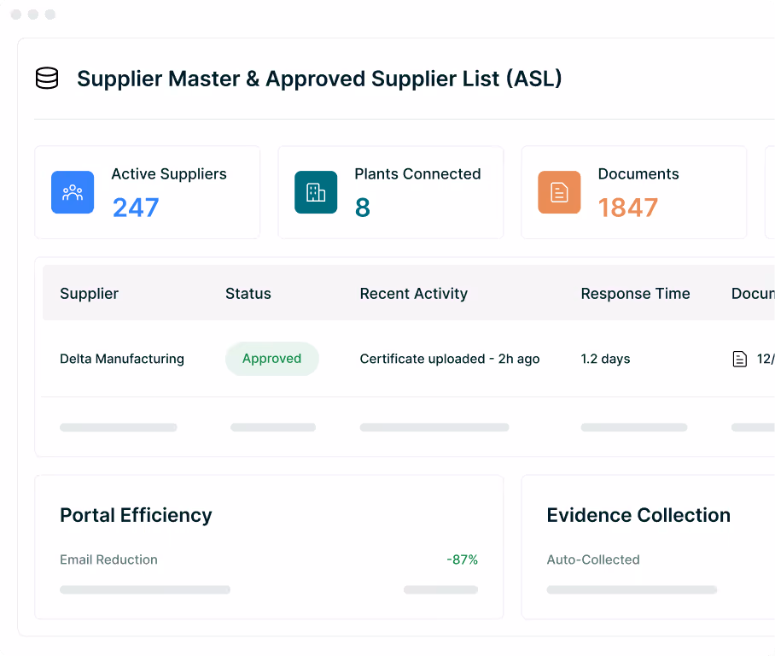Viewport: 775px width, 656px height.
Task: Click the Plants Connected label
Action: pos(417,174)
